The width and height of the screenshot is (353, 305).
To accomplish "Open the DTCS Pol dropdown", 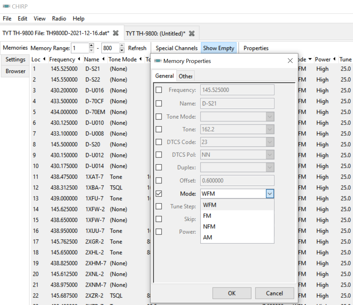I will (270, 155).
